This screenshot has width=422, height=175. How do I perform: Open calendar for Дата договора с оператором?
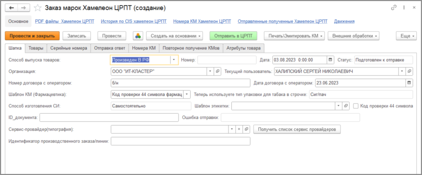click(x=409, y=83)
